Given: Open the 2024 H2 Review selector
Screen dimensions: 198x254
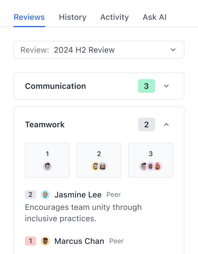Looking at the screenshot, I should point(99,50).
